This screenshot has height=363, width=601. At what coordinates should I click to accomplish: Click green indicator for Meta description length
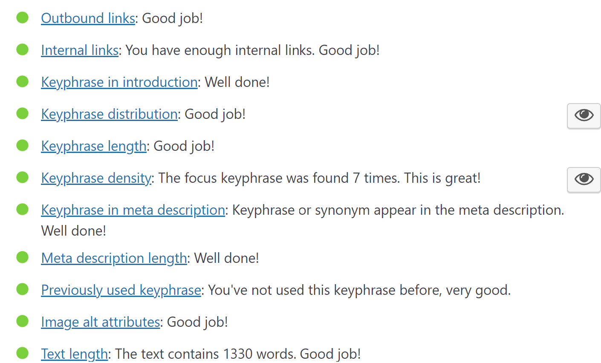pyautogui.click(x=22, y=258)
